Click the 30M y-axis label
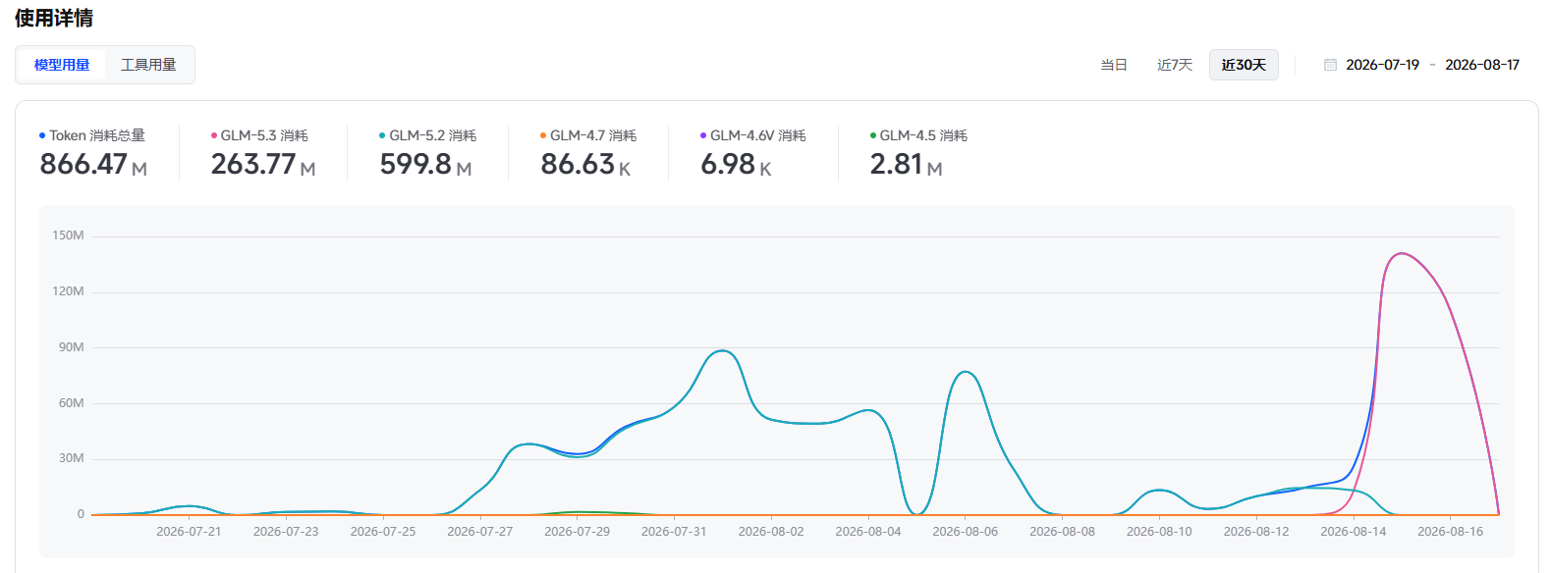Screen dimensions: 1551x573 [71, 458]
